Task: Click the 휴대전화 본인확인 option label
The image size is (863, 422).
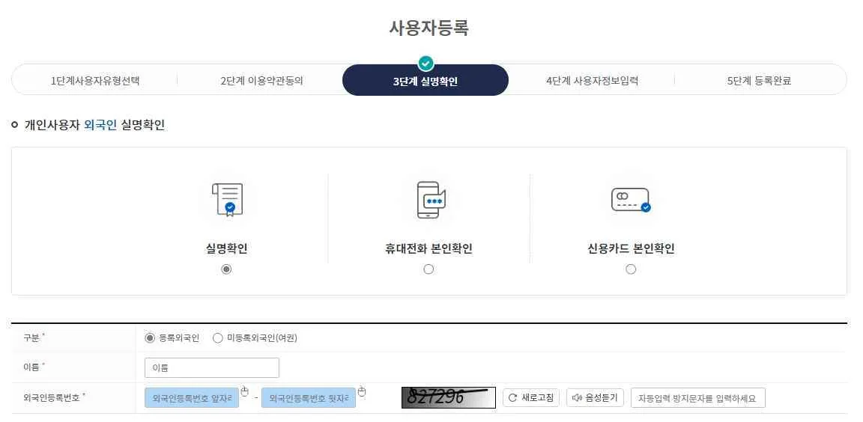Action: coord(429,248)
